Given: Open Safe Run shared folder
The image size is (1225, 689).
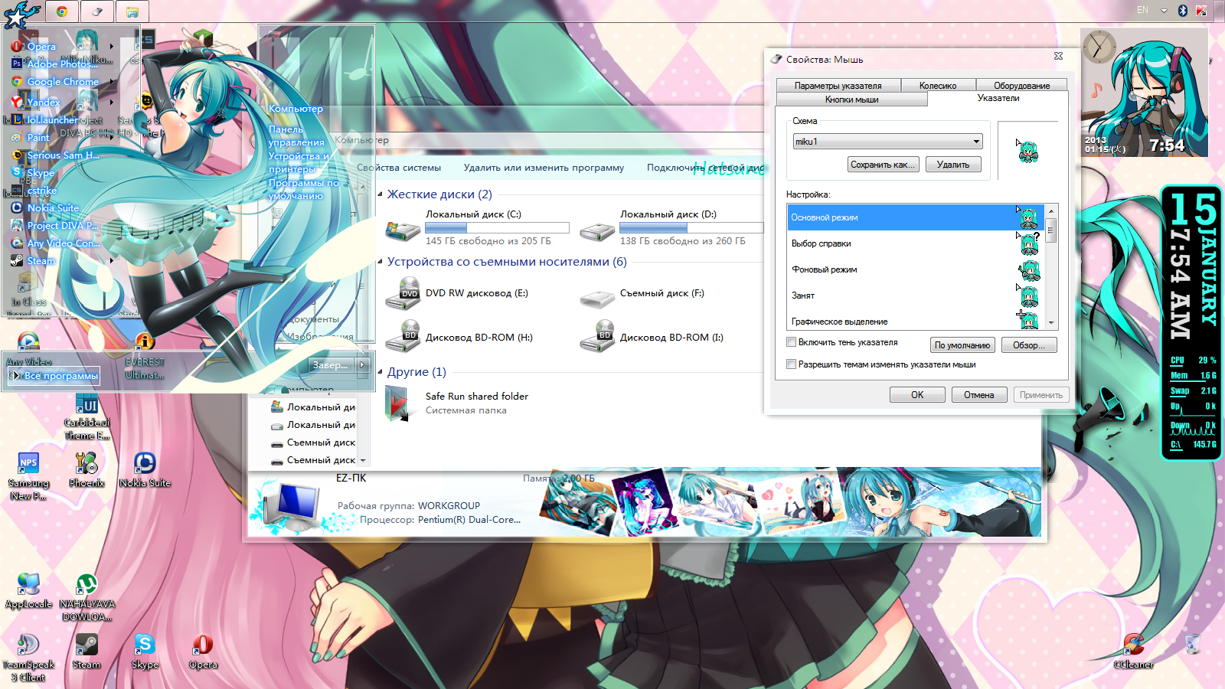Looking at the screenshot, I should pyautogui.click(x=456, y=403).
